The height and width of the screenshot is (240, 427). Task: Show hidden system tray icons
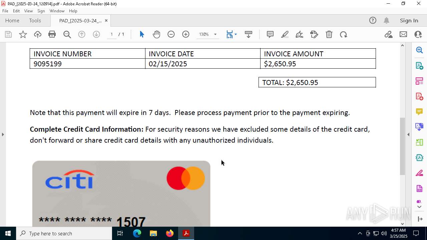[x=360, y=233]
